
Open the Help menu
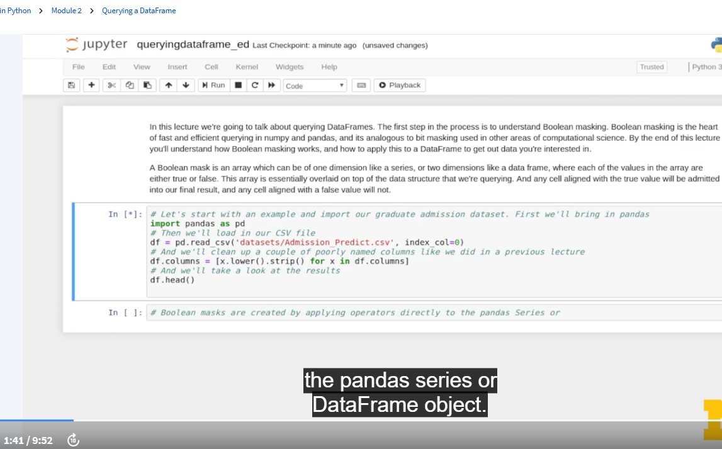coord(329,67)
